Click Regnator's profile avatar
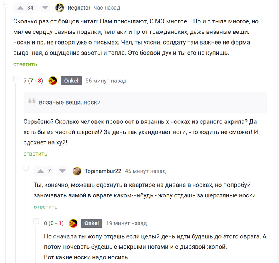The image size is (279, 263). coord(60,8)
